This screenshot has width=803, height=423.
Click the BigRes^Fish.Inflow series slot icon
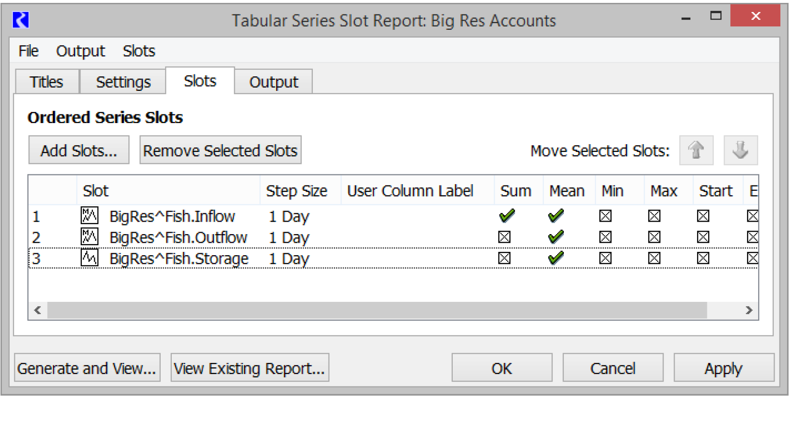pos(89,216)
